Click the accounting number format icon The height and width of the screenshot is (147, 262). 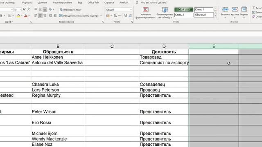(108, 16)
